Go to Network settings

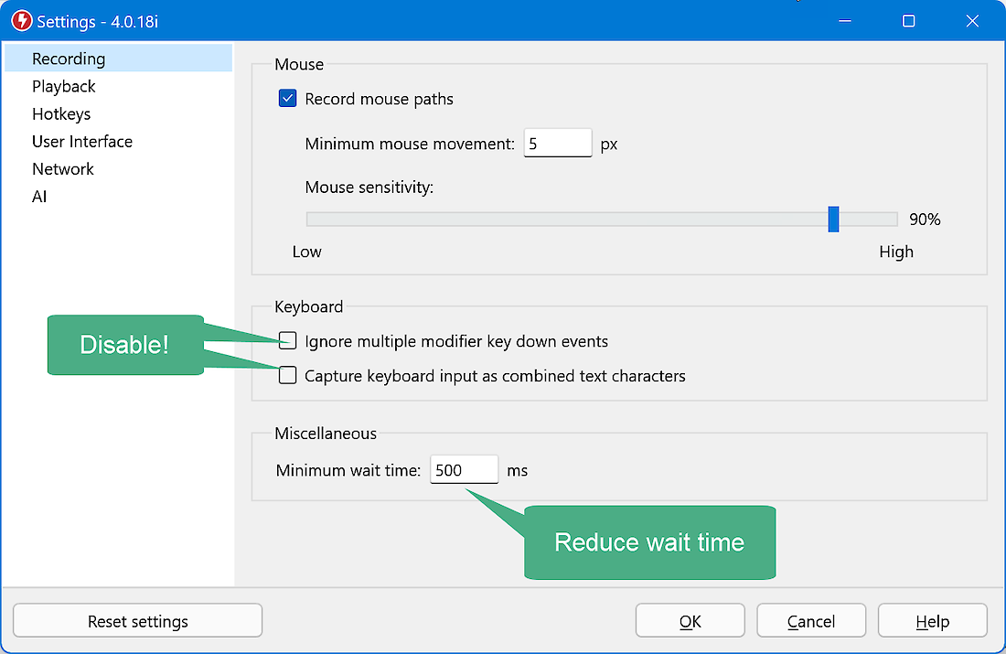(x=63, y=168)
